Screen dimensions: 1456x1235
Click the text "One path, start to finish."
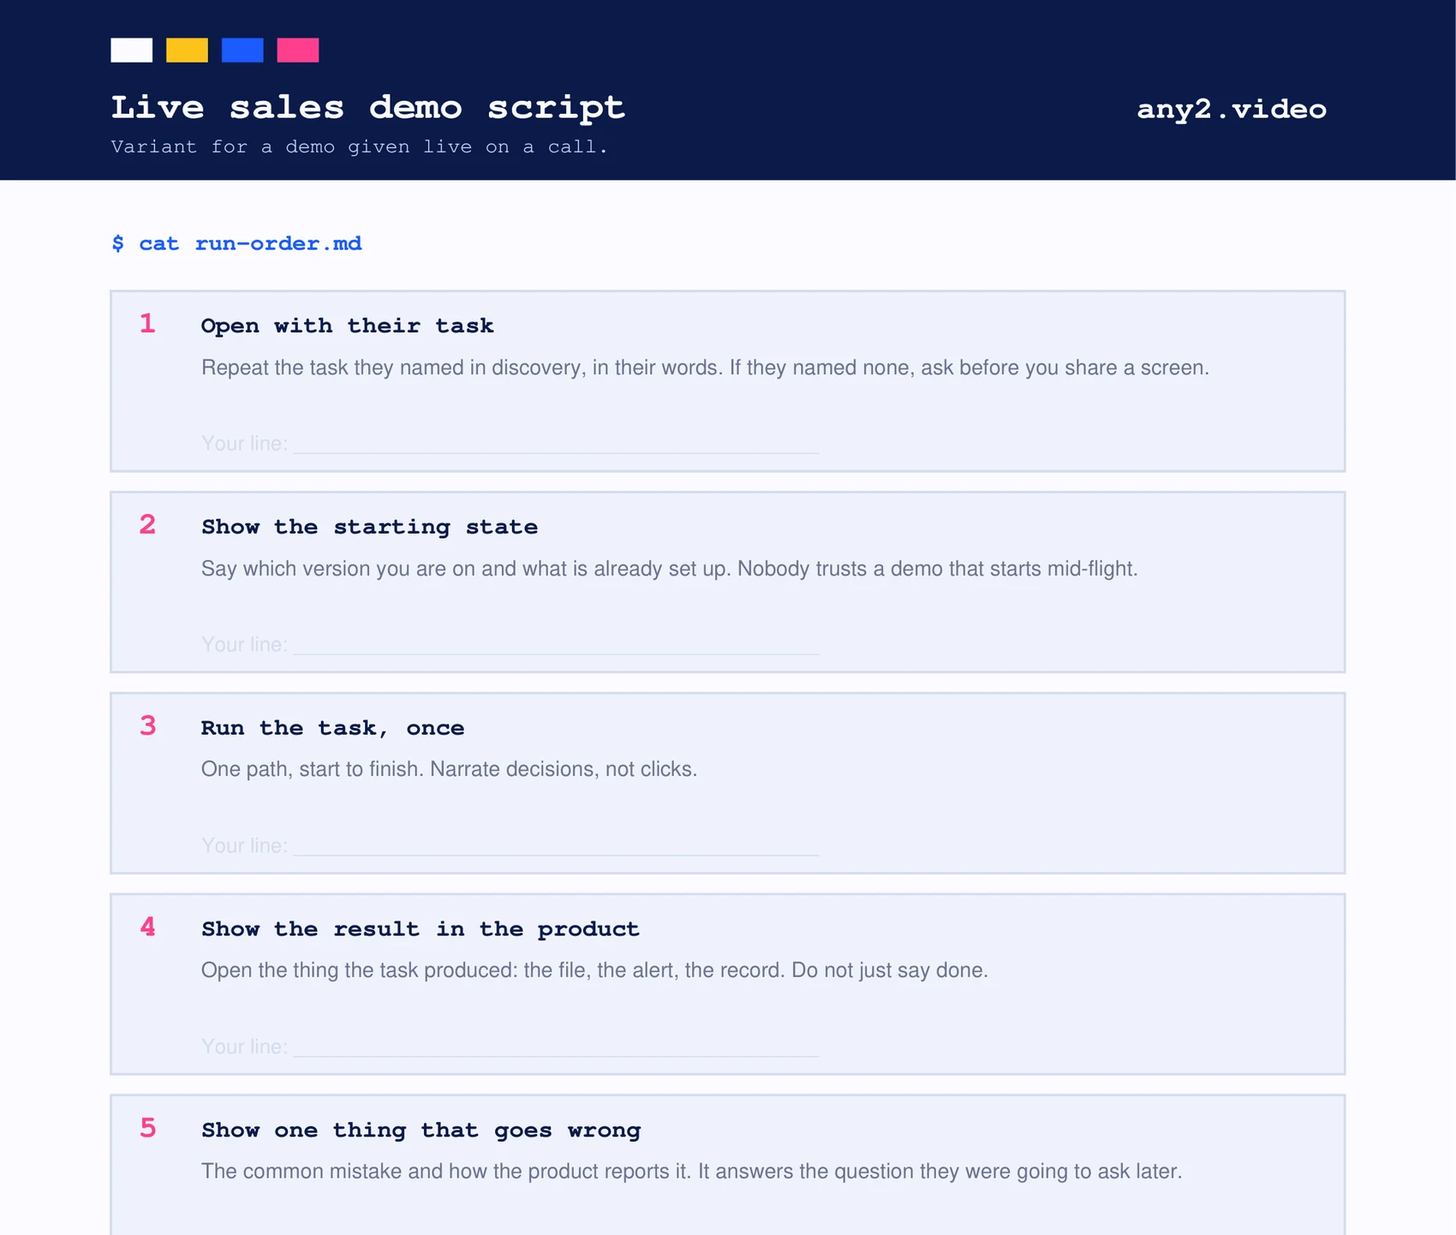pos(313,769)
